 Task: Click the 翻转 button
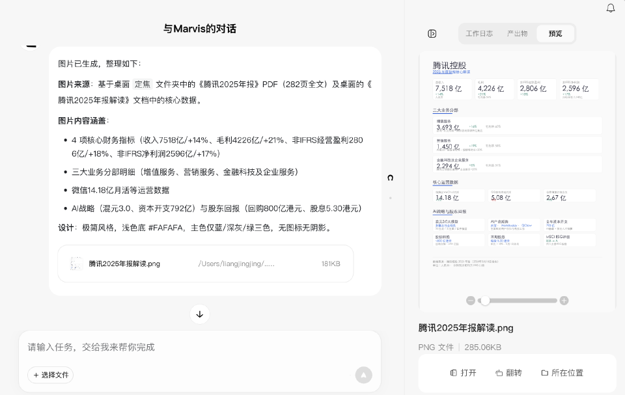pos(508,373)
